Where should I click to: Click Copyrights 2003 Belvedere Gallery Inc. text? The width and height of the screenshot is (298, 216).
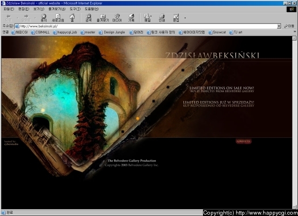point(131,165)
